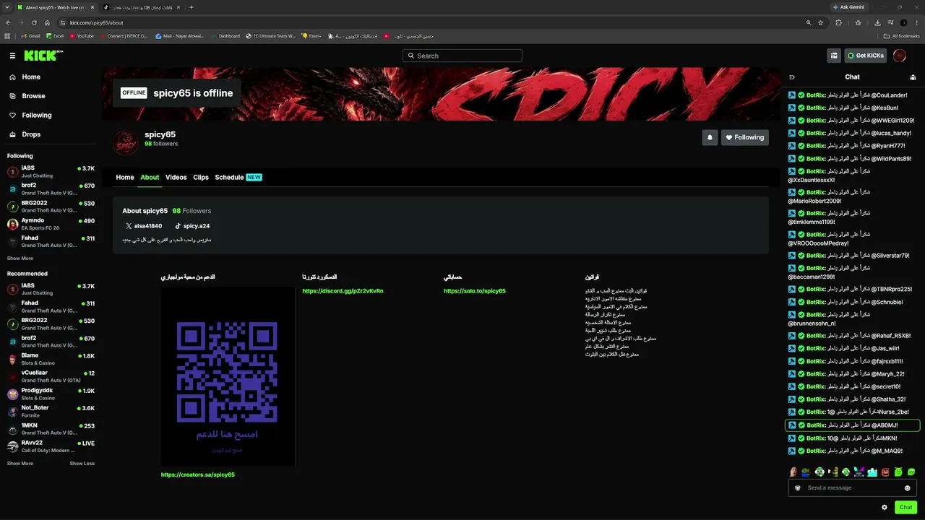Screen dimensions: 925x520
Task: Toggle the Following button for spicy65
Action: pos(745,137)
